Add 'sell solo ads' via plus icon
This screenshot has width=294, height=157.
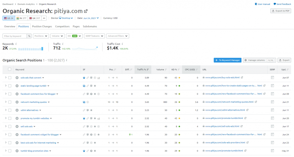[x=17, y=127]
